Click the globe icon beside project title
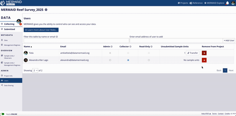Image resolution: width=236 pixels, height=116 pixels. tap(46, 10)
